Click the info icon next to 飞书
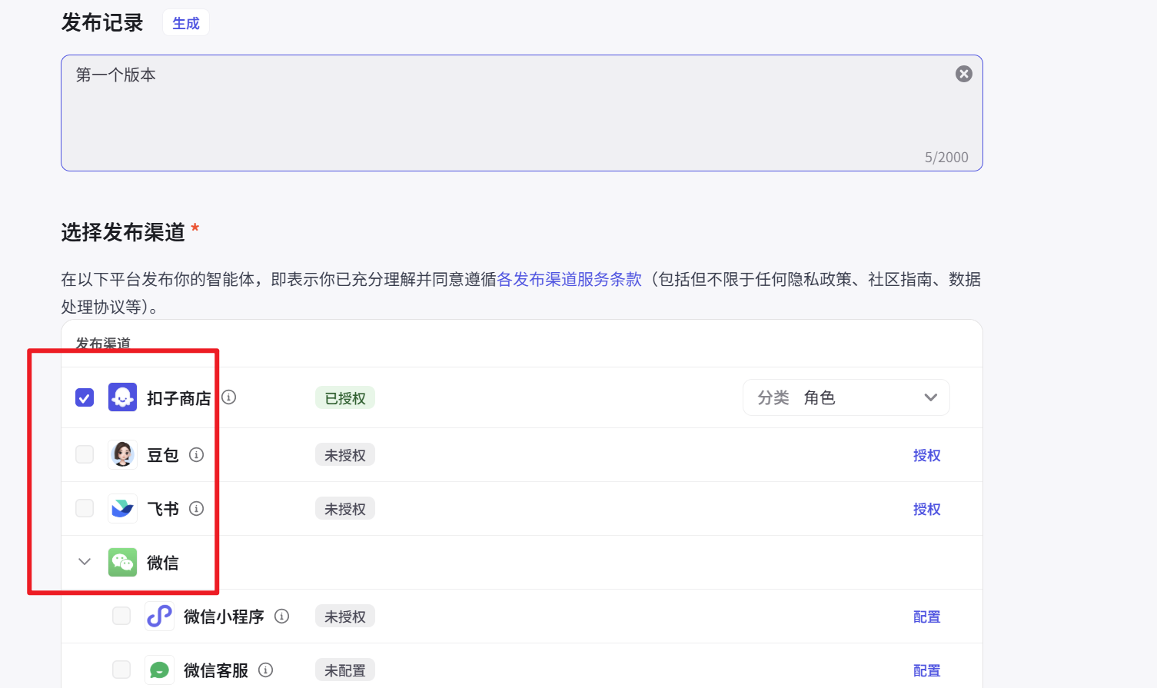Viewport: 1157px width, 688px height. pyautogui.click(x=197, y=508)
